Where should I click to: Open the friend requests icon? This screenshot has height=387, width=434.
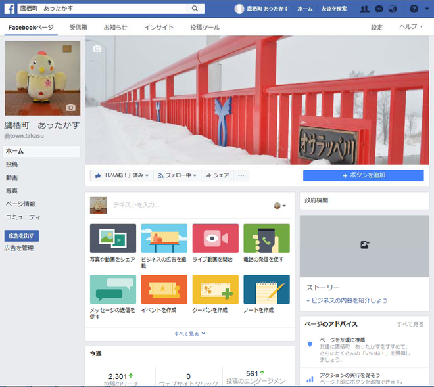coord(364,9)
